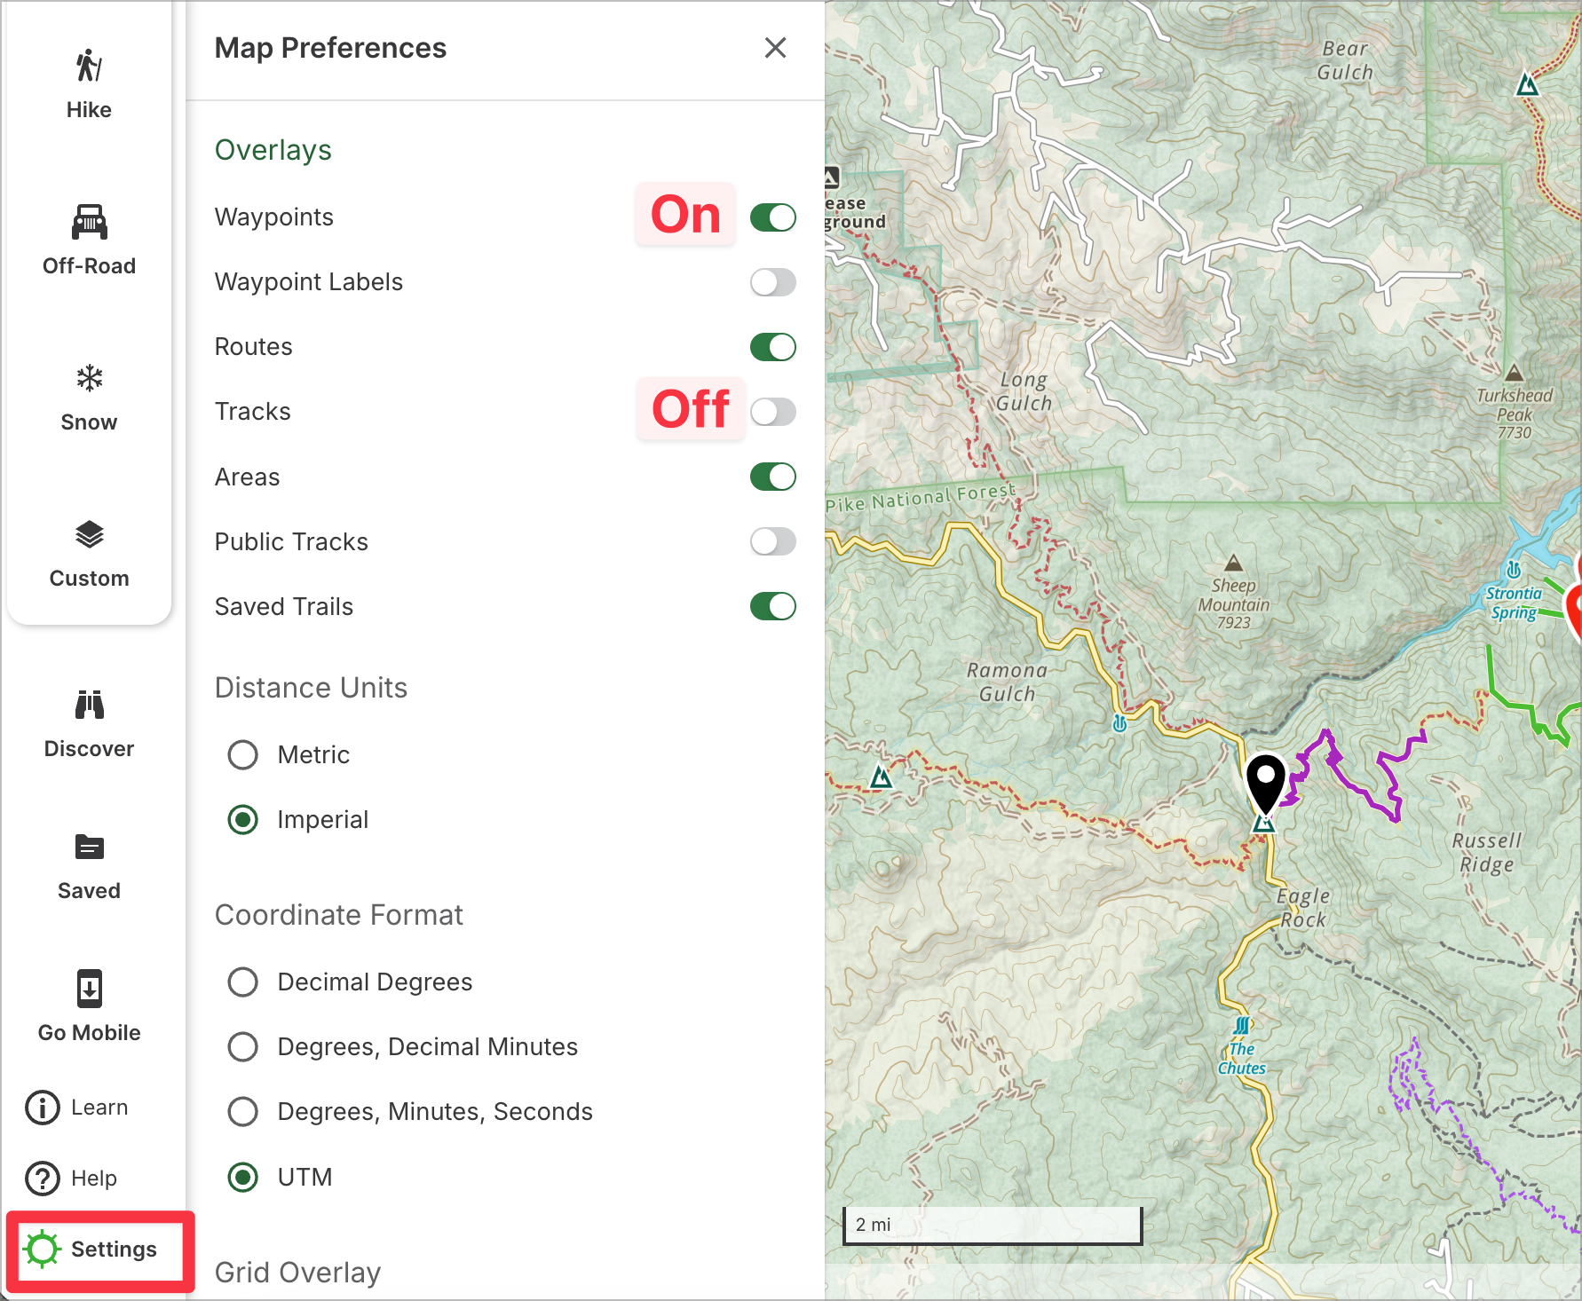Select Degrees, Minutes, Seconds format
1582x1301 pixels.
coord(242,1112)
